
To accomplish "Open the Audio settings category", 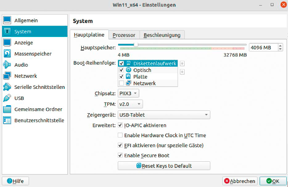I will pos(35,65).
